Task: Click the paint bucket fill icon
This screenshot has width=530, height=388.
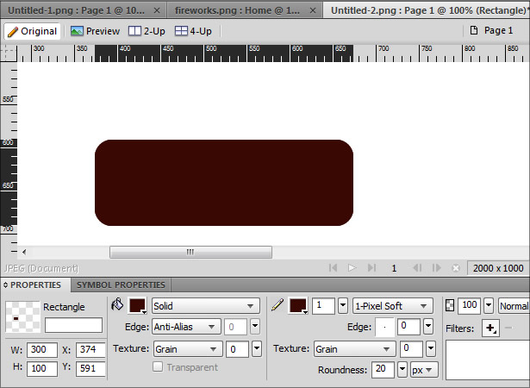Action: tap(117, 304)
